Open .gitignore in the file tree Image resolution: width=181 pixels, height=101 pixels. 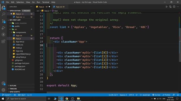click(x=18, y=60)
